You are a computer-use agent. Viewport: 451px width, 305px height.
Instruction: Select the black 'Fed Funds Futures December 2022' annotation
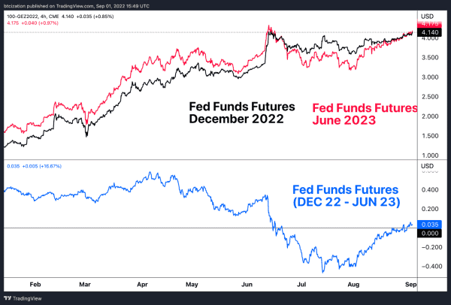pyautogui.click(x=242, y=113)
